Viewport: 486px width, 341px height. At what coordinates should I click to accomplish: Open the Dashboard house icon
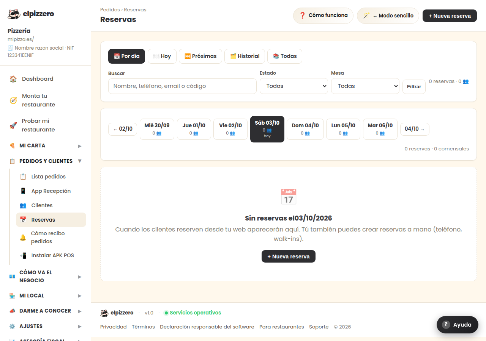[x=13, y=79]
